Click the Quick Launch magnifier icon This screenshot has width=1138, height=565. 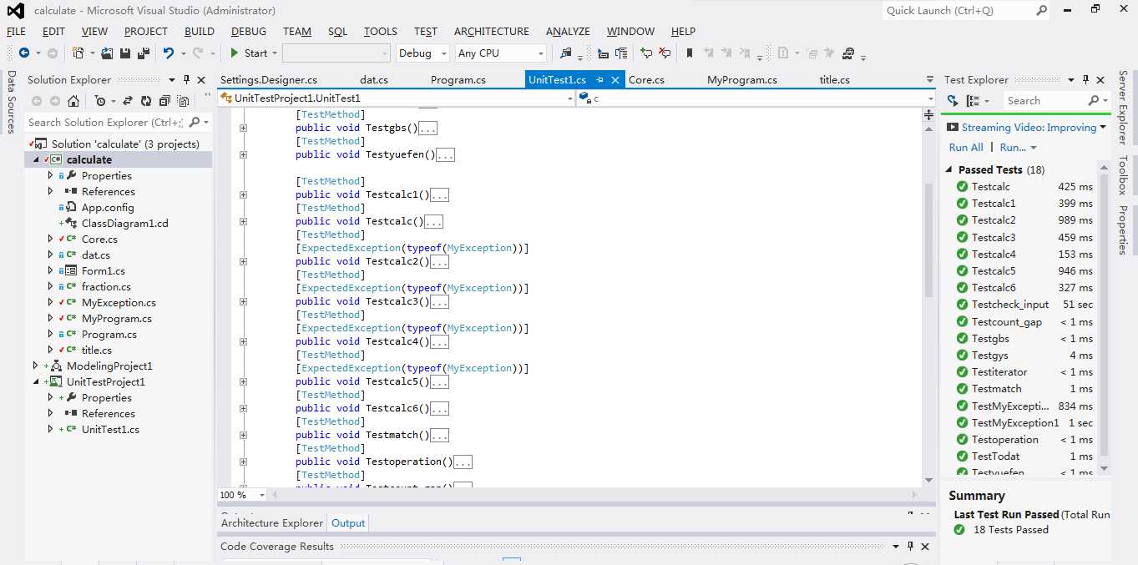coord(1041,11)
